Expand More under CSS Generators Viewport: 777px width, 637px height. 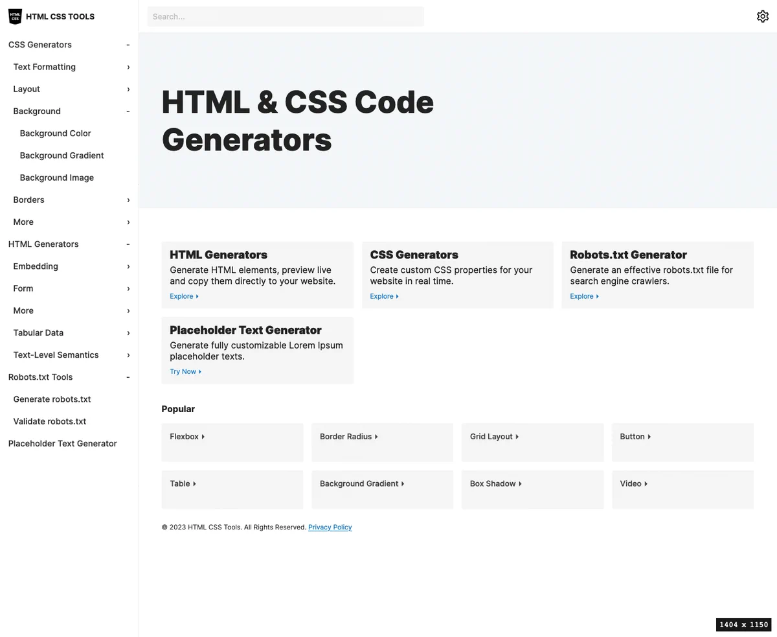click(128, 222)
